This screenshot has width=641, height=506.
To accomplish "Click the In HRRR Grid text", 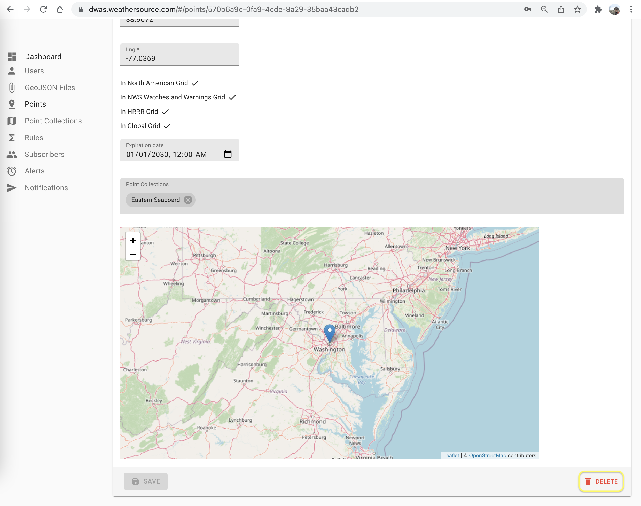I will point(139,112).
